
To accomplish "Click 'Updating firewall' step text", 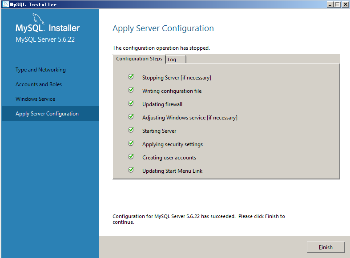I will point(162,104).
